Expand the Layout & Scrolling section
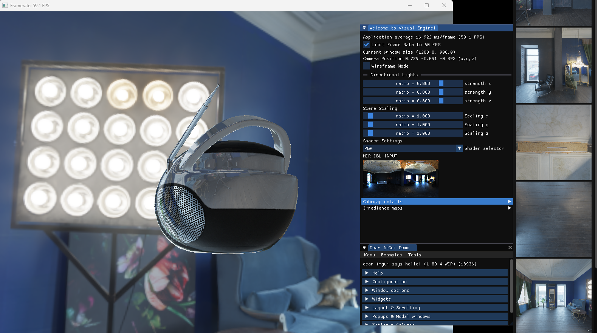The width and height of the screenshot is (598, 333). tap(435, 308)
